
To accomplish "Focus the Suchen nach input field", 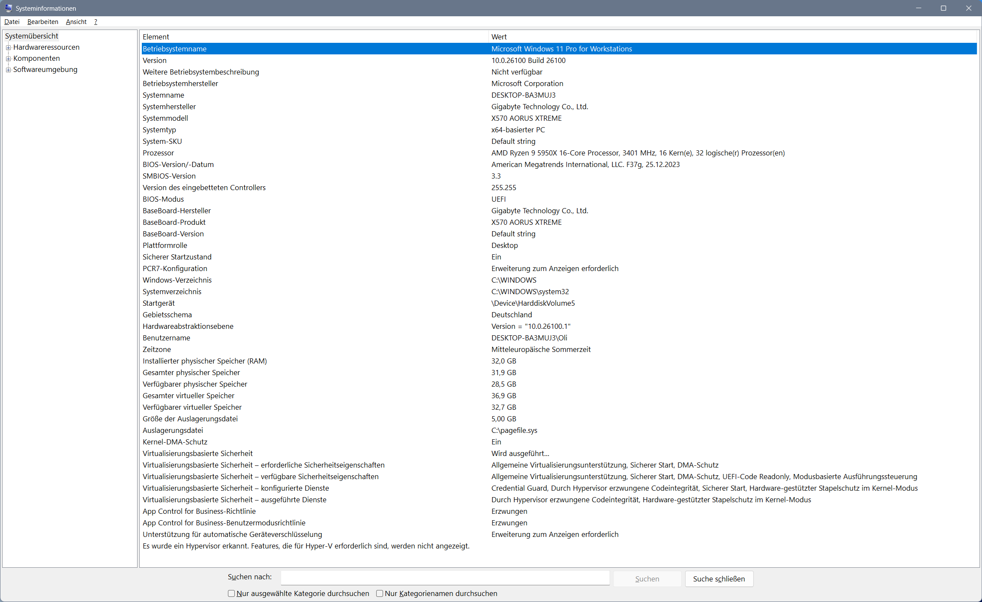I will pyautogui.click(x=445, y=578).
